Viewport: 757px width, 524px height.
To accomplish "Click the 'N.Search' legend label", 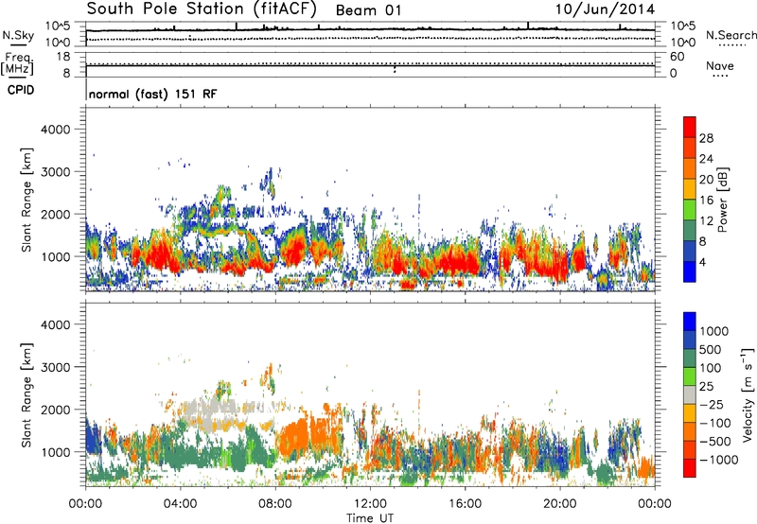I will point(731,35).
